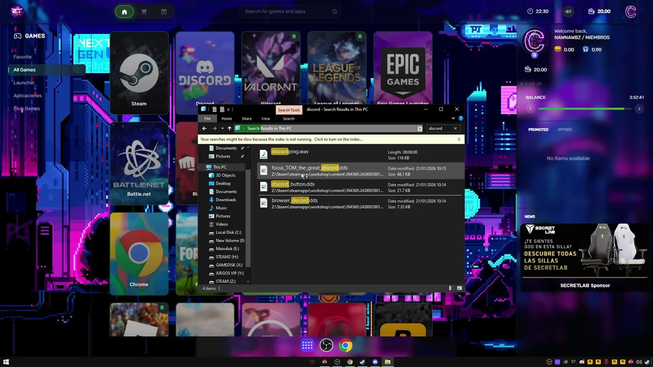Open the Battle.net tile

point(139,163)
